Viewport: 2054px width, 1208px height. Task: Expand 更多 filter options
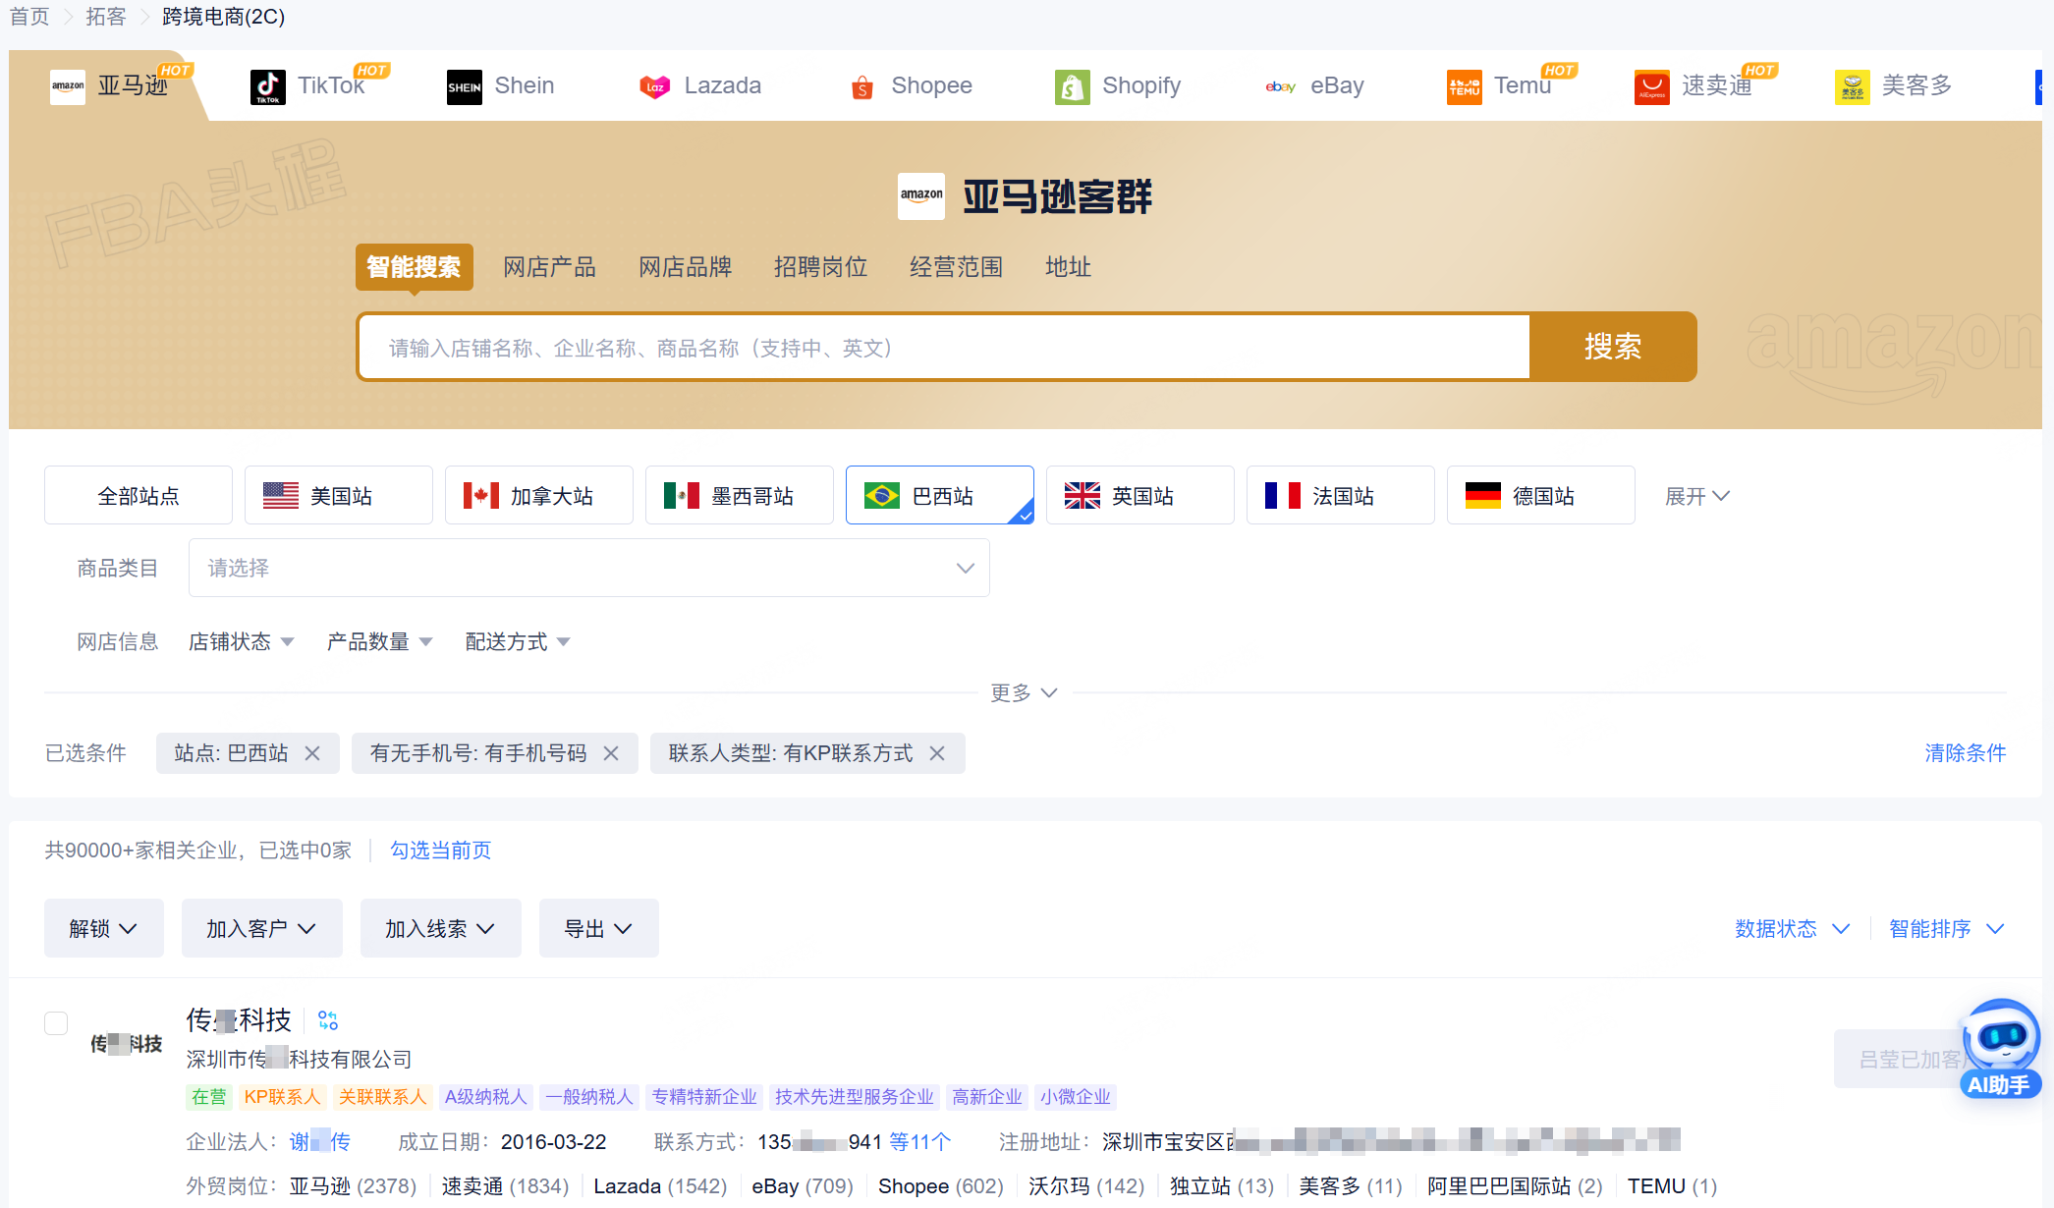pos(1023,693)
